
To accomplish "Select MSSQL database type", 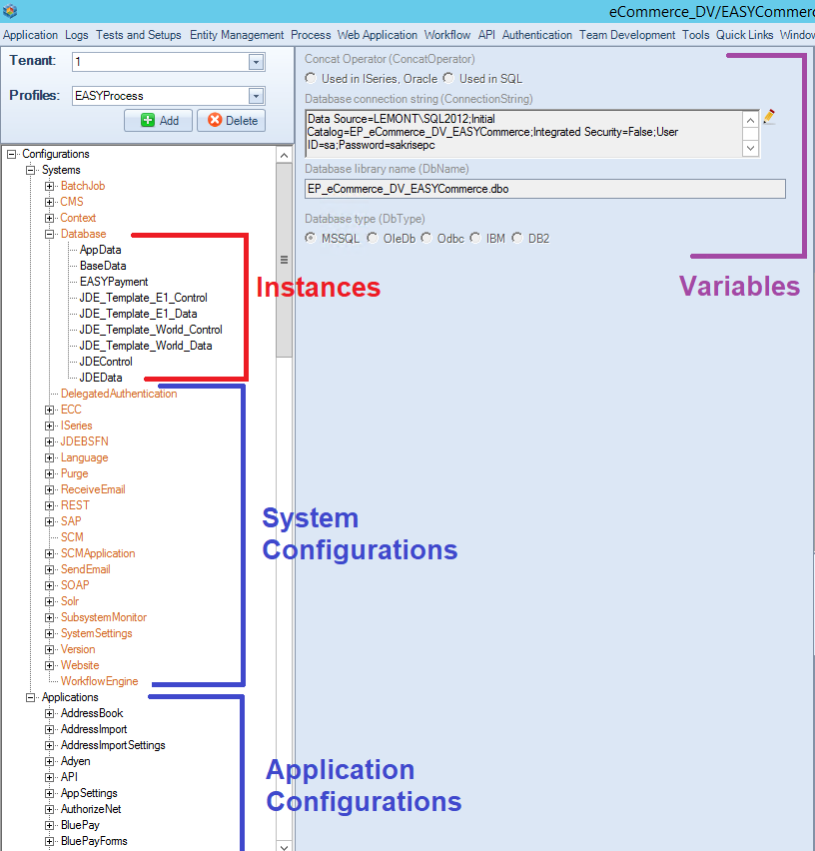I will tap(311, 238).
